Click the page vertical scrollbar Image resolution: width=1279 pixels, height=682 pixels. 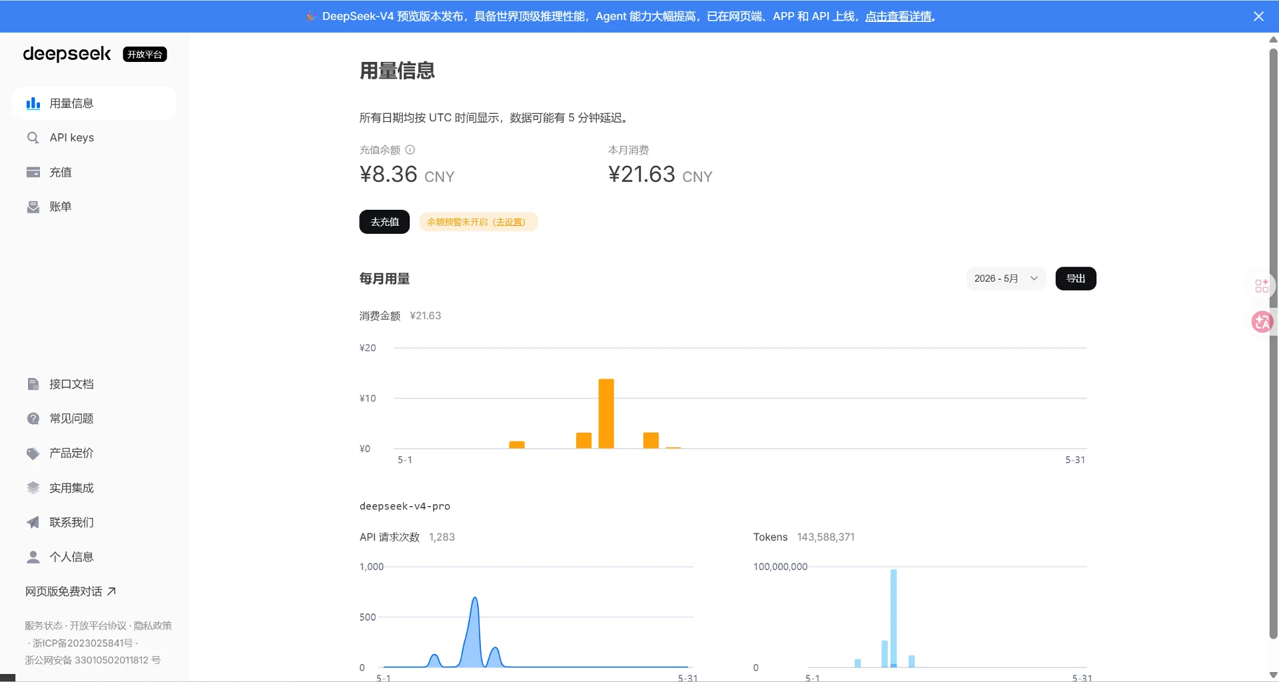coord(1273,343)
